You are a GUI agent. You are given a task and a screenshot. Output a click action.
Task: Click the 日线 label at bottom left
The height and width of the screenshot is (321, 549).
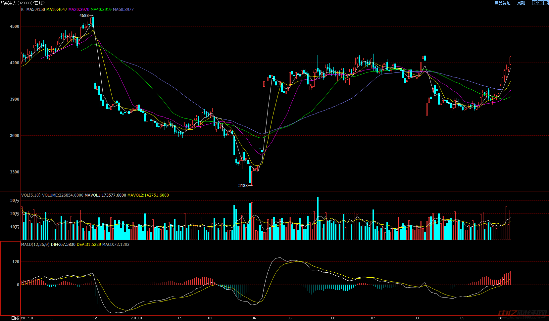tap(15, 318)
